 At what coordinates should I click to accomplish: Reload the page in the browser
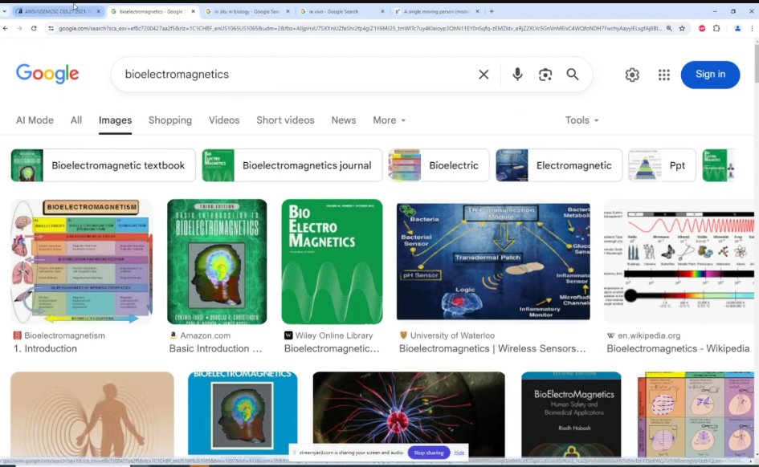pos(34,29)
